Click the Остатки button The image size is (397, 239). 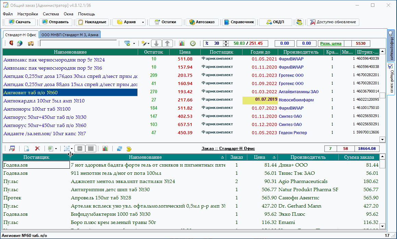click(165, 22)
